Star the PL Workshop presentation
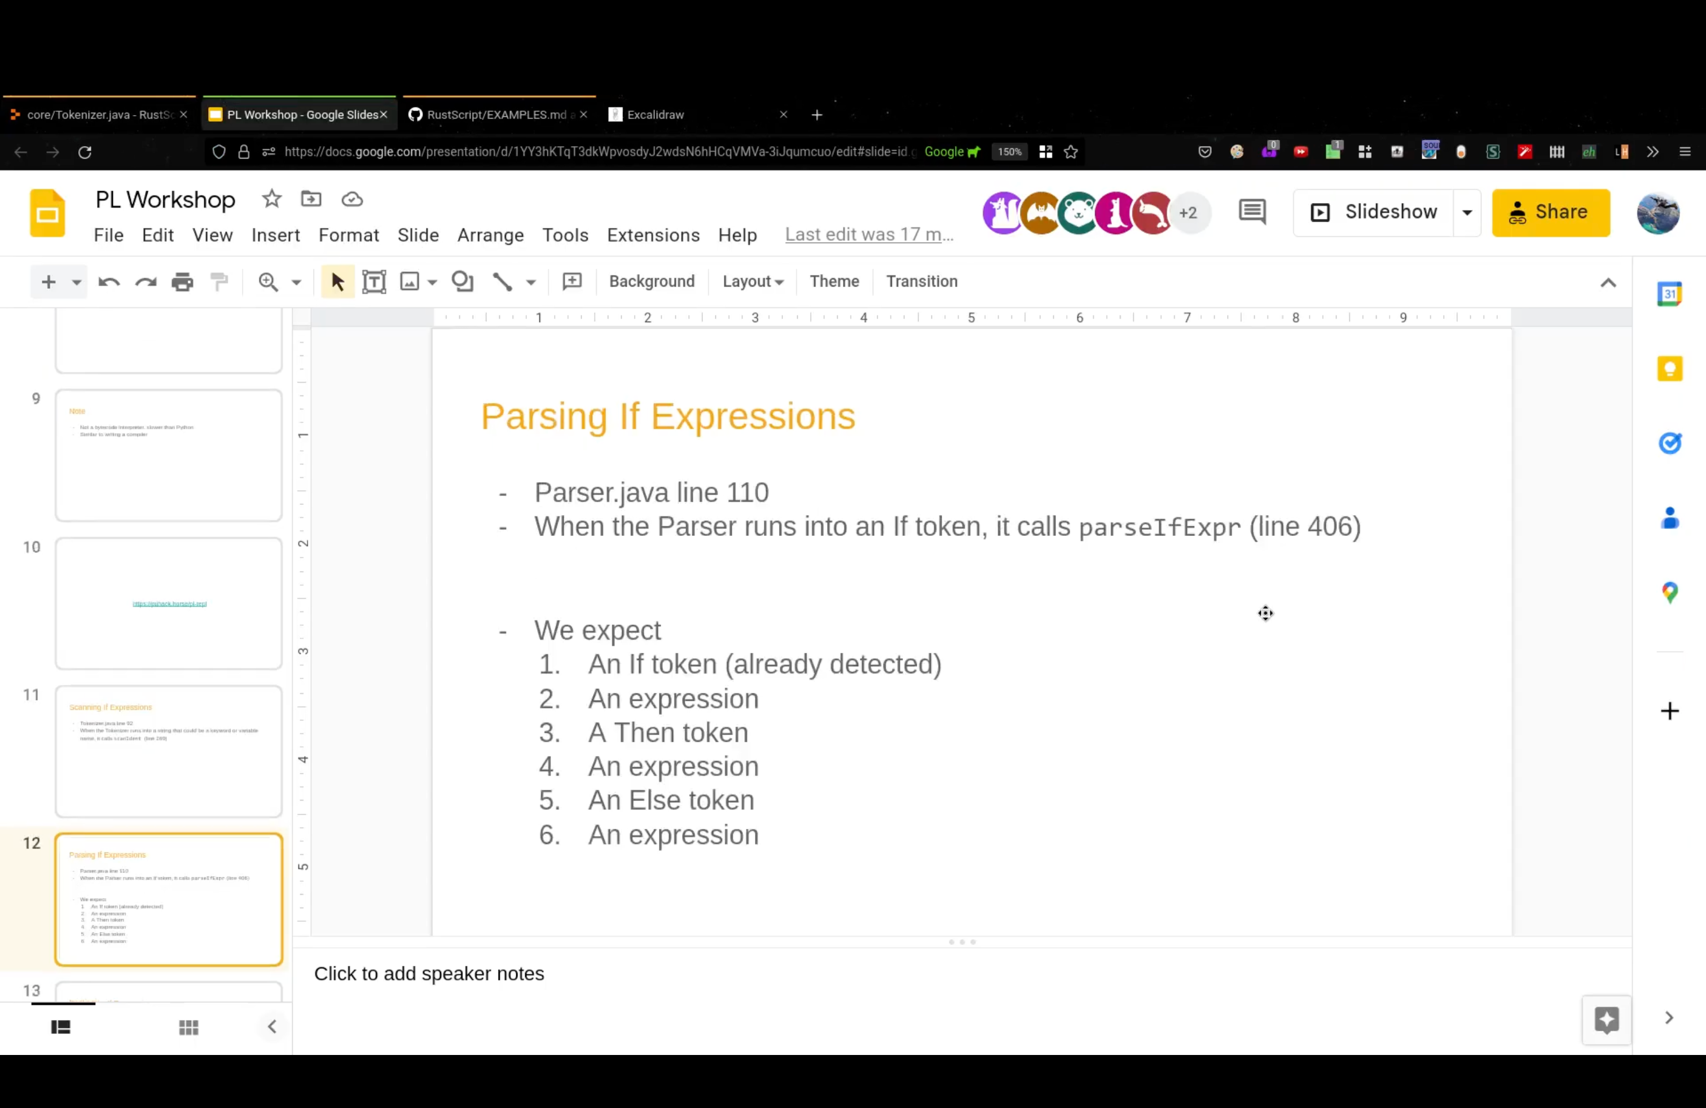1706x1108 pixels. pos(272,199)
